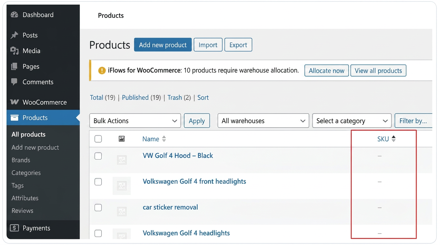Screen dimensions: 440x245
Task: Open thumbnail of car sticker removal
Action: (x=122, y=211)
